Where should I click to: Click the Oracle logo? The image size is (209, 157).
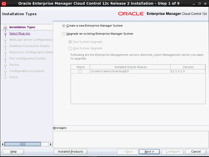131,14
